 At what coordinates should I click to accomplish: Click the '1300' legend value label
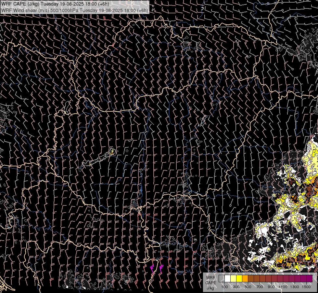295,287
